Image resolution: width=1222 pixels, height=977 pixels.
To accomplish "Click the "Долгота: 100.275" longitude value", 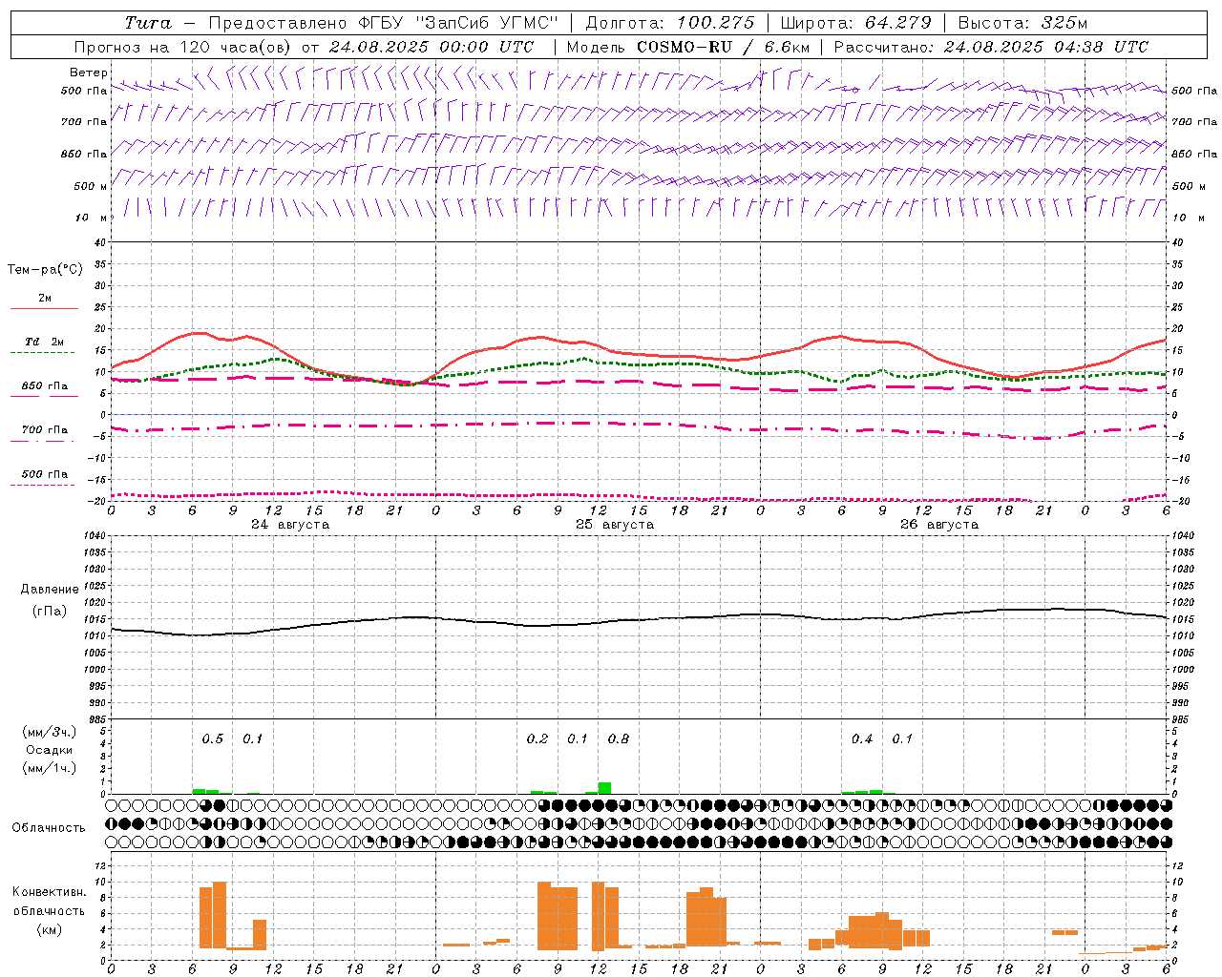I will 669,23.
